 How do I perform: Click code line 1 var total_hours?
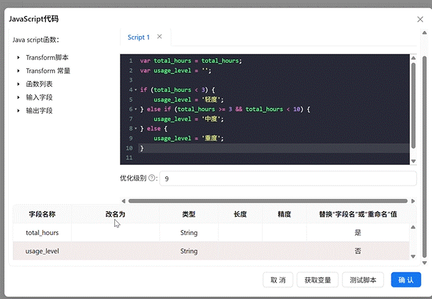click(x=191, y=61)
